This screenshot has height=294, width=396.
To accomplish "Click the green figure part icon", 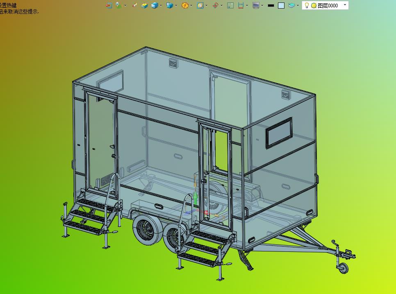I will [118, 5].
